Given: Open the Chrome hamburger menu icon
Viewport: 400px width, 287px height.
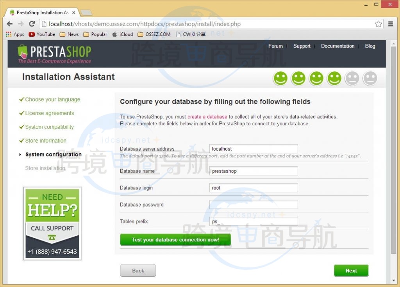Looking at the screenshot, I should tap(391, 24).
